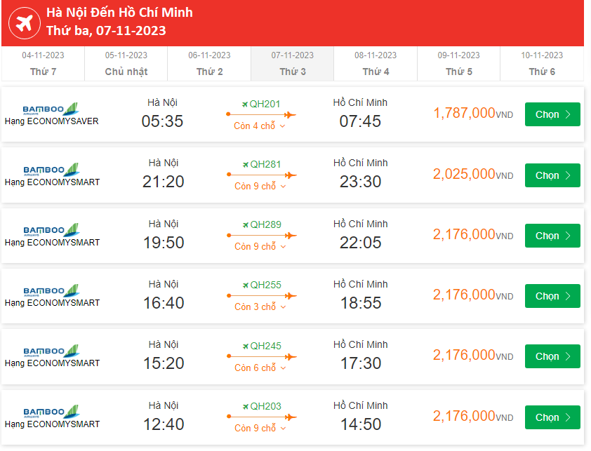Select Chọn button for the 12:40 flight

[552, 417]
